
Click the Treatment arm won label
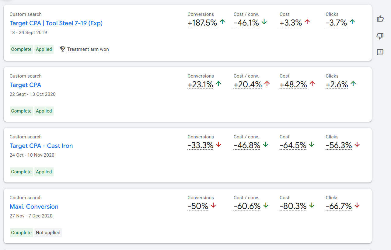tap(88, 49)
